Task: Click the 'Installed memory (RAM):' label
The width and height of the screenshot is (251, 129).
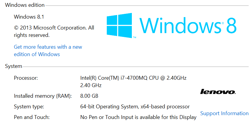Action: click(x=43, y=96)
